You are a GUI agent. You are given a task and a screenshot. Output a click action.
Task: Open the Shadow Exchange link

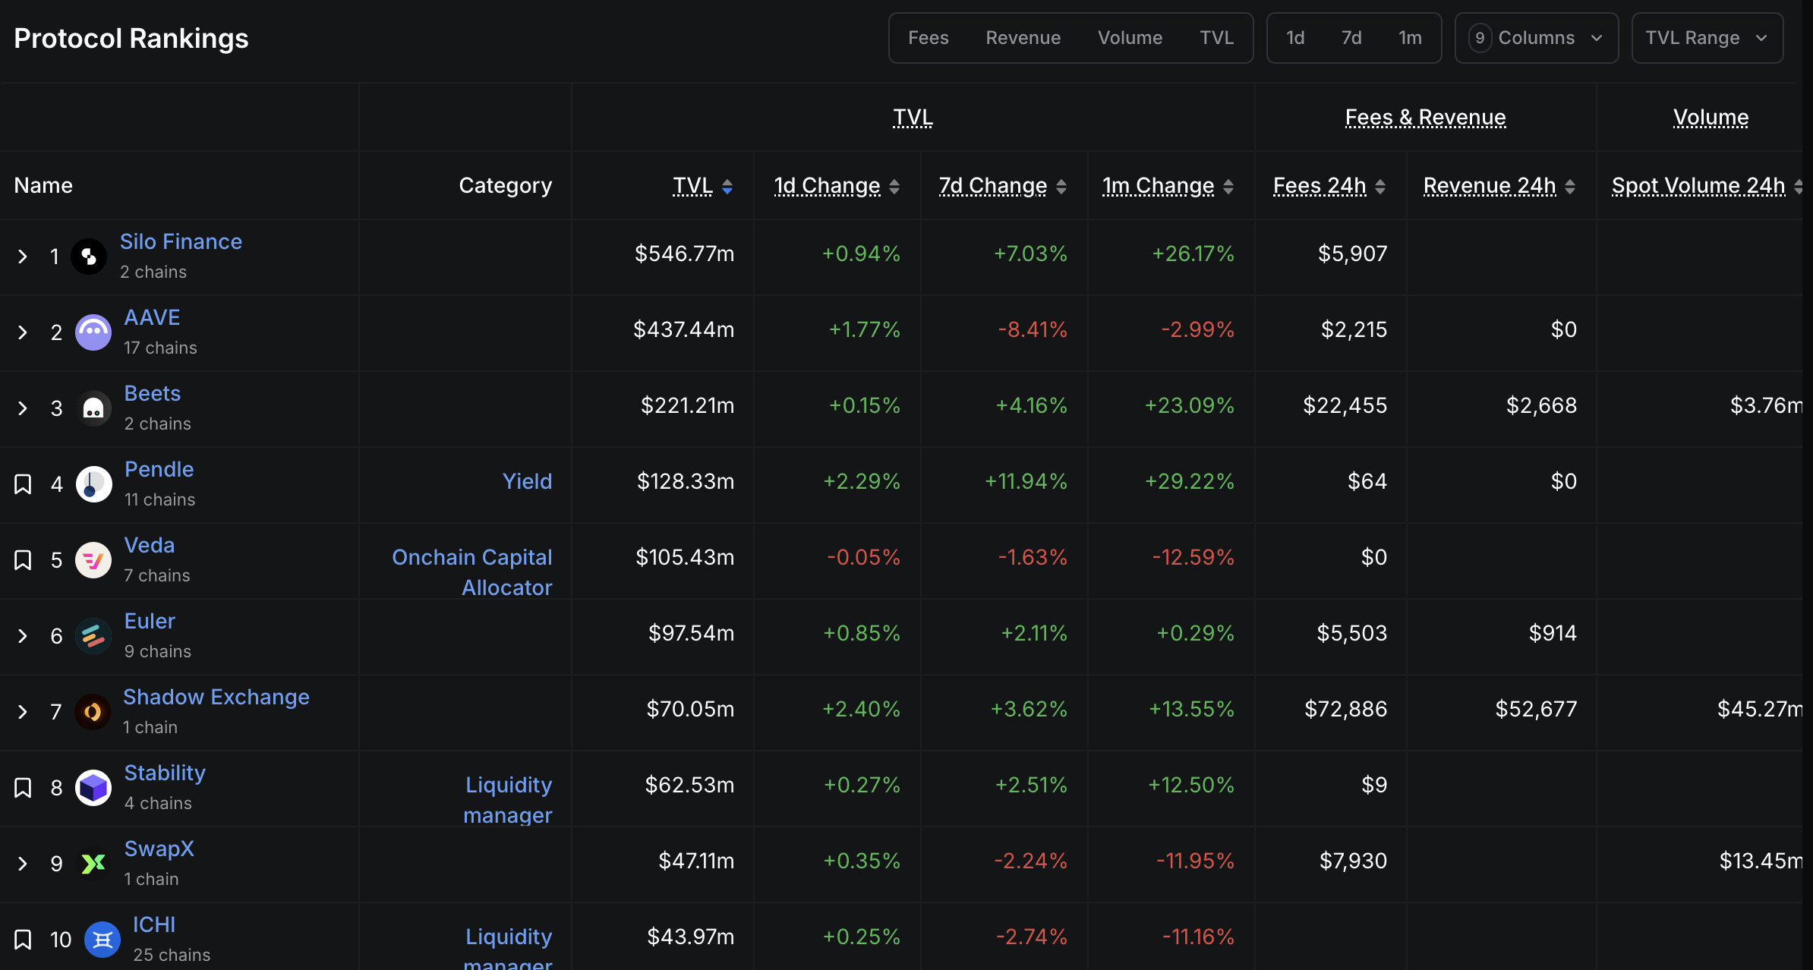tap(216, 697)
